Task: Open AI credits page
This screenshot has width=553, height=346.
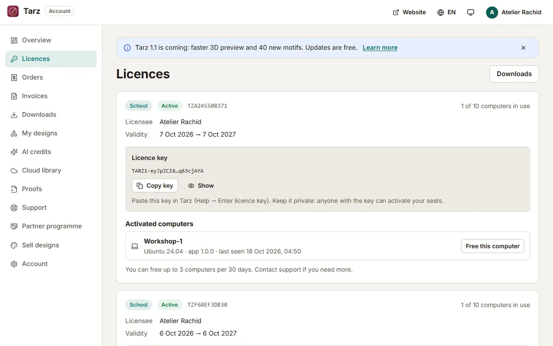Action: click(x=51, y=152)
